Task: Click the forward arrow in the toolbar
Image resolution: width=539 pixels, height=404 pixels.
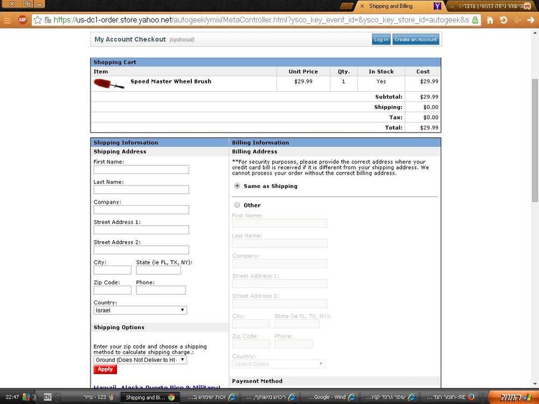Action: click(530, 20)
